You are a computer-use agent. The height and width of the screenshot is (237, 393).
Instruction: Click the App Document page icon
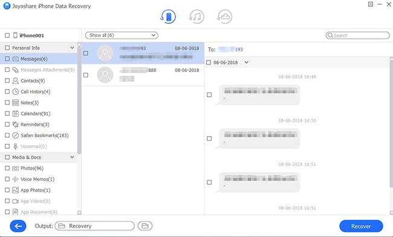16,212
